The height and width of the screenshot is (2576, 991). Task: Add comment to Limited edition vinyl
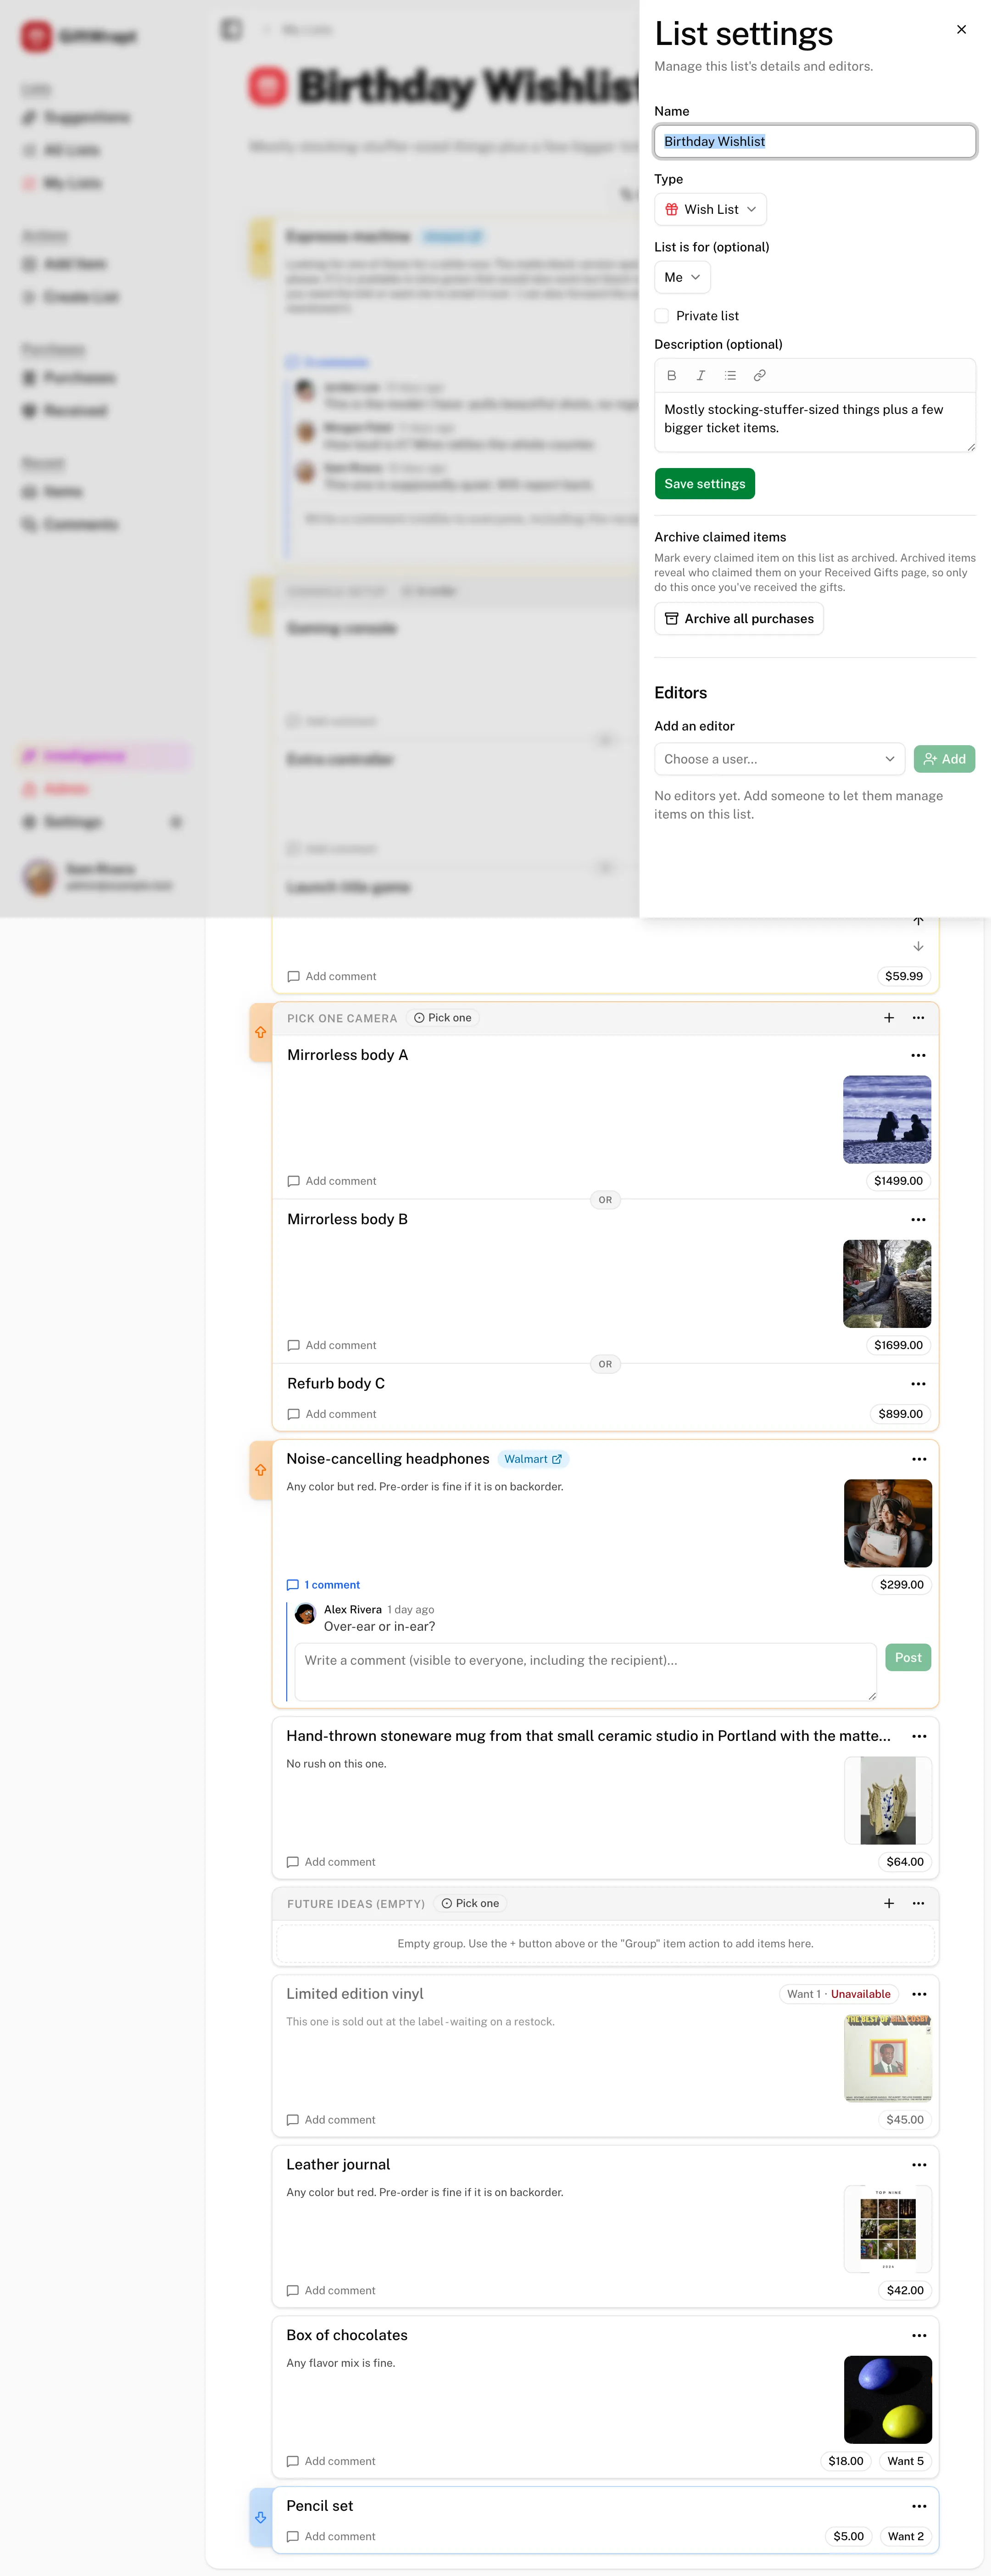tap(331, 2120)
